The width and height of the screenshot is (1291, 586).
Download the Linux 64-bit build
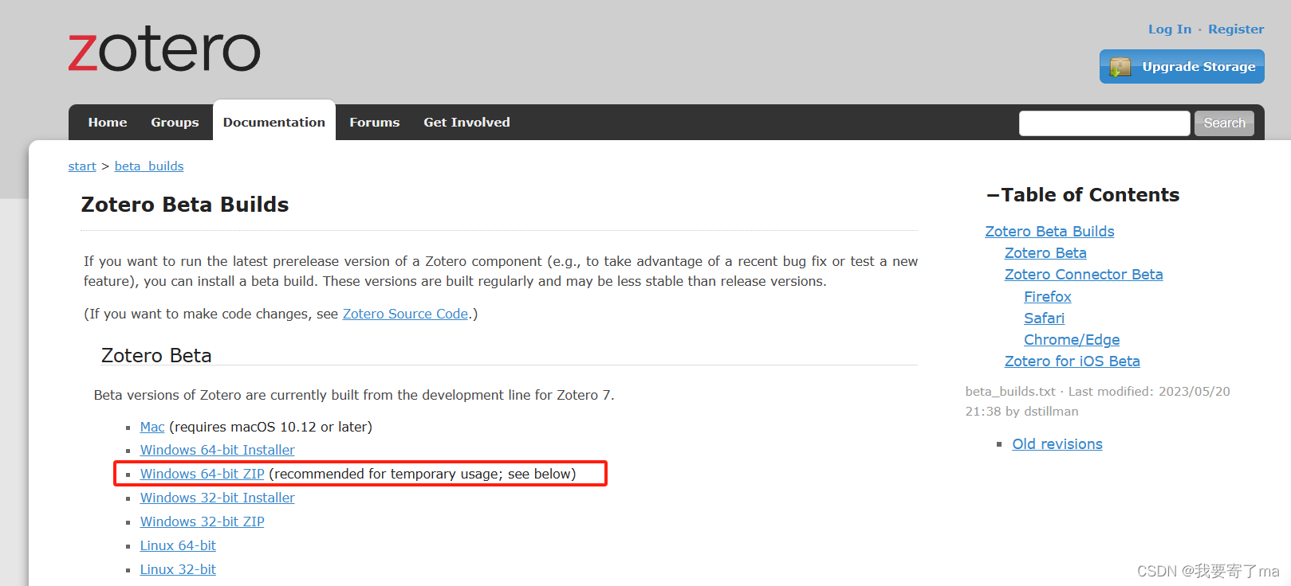click(178, 545)
